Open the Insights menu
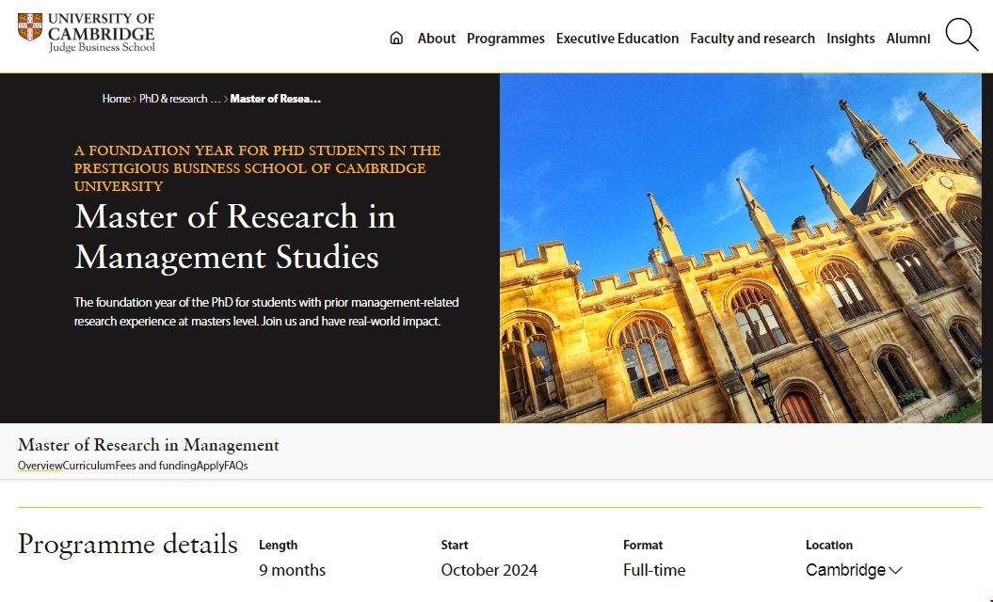 click(x=851, y=39)
